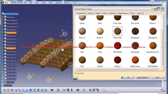
Task: Click the Zoom In magnifier icon
Action: point(19,90)
